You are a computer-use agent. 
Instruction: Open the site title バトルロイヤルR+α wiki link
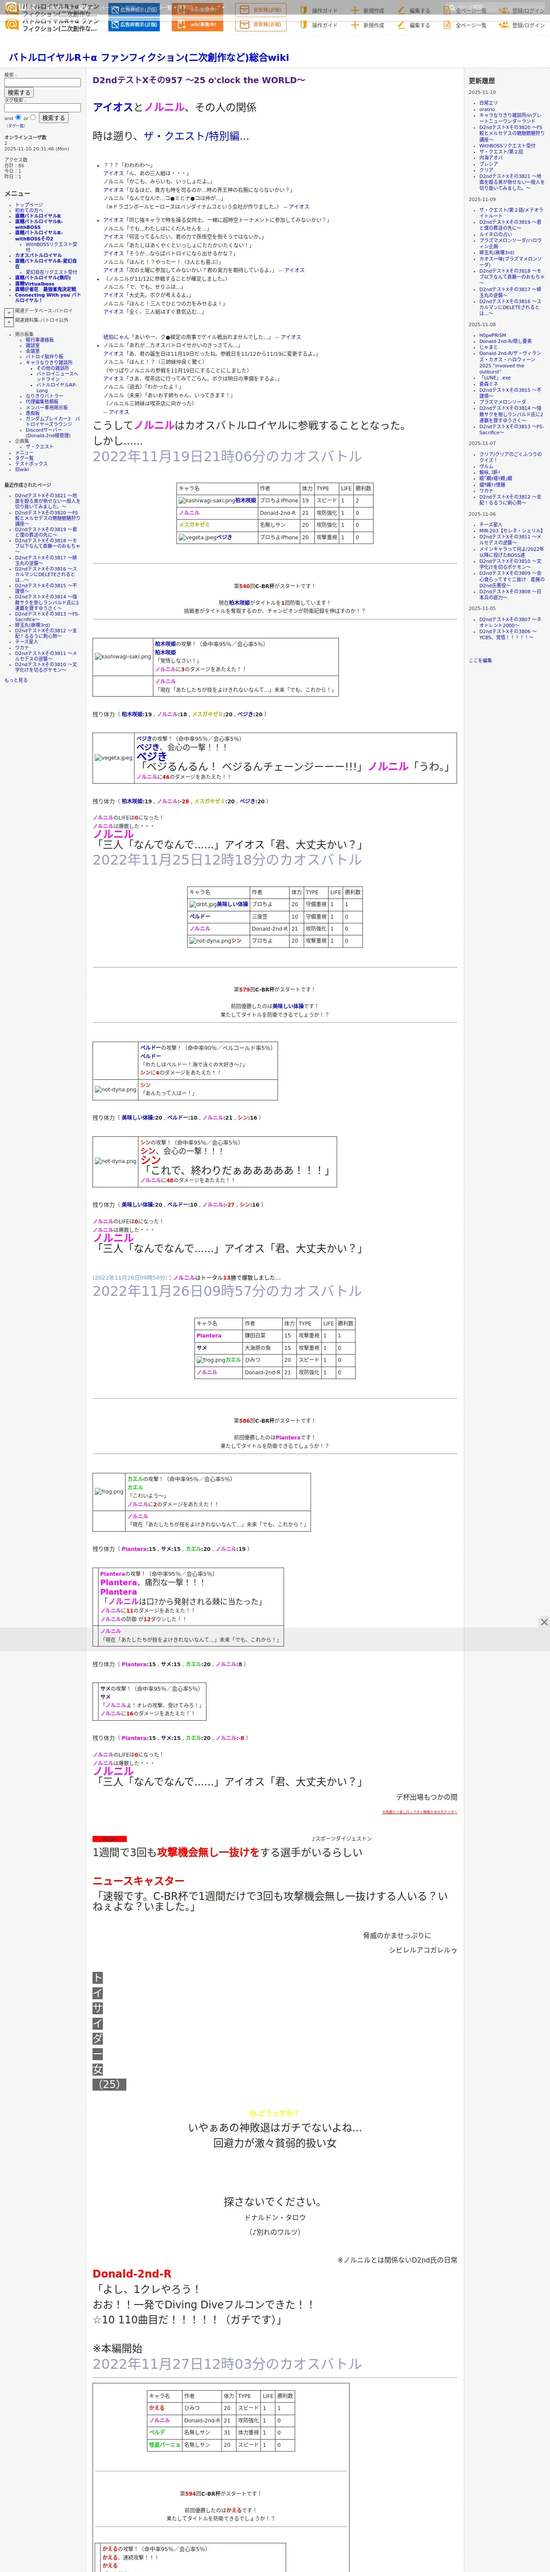click(149, 58)
